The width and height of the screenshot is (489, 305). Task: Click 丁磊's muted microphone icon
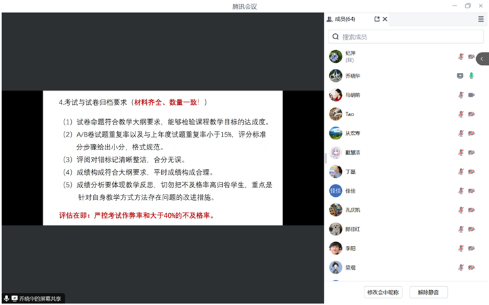pos(461,172)
